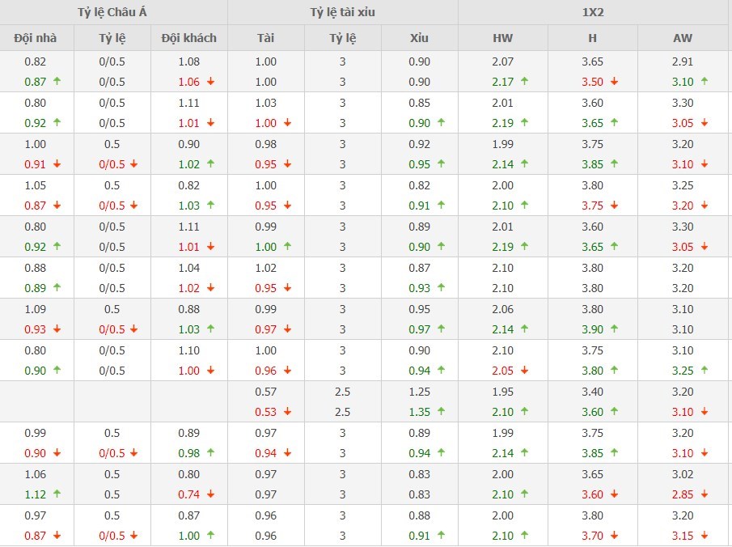Viewport: 732px width, 547px height.
Task: Select the 1.25 Xỉu odds cell
Action: [x=419, y=392]
